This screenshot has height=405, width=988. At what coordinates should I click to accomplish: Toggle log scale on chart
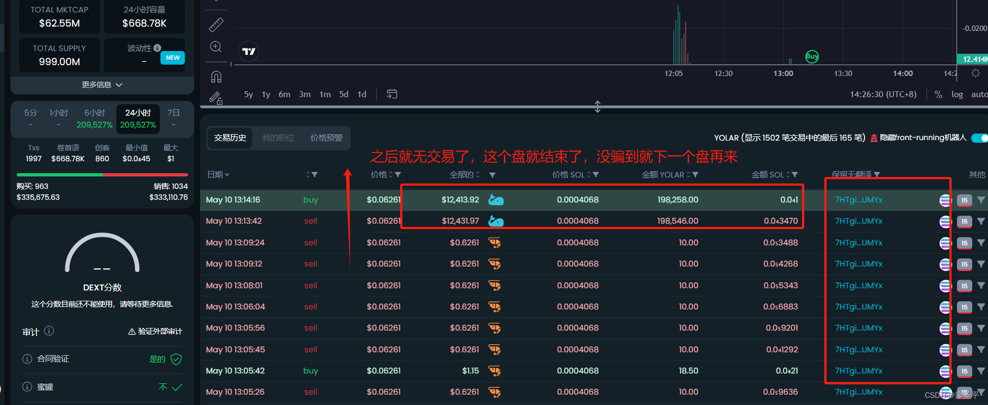(957, 94)
